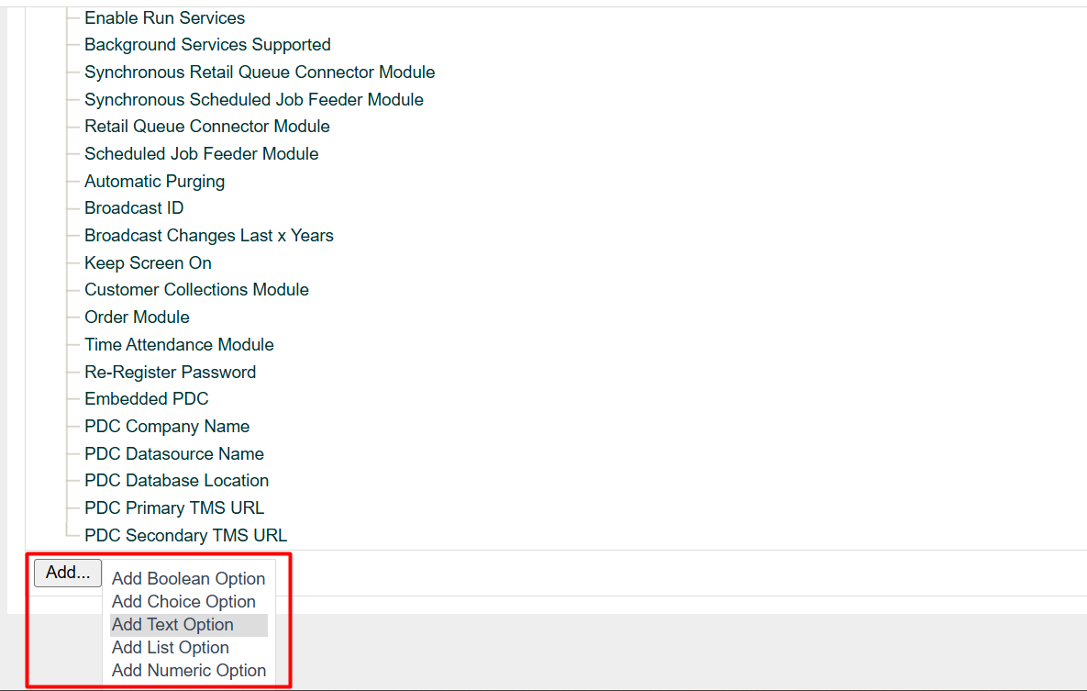Select the Re-Register Password entry
Image resolution: width=1087 pixels, height=691 pixels.
[170, 372]
